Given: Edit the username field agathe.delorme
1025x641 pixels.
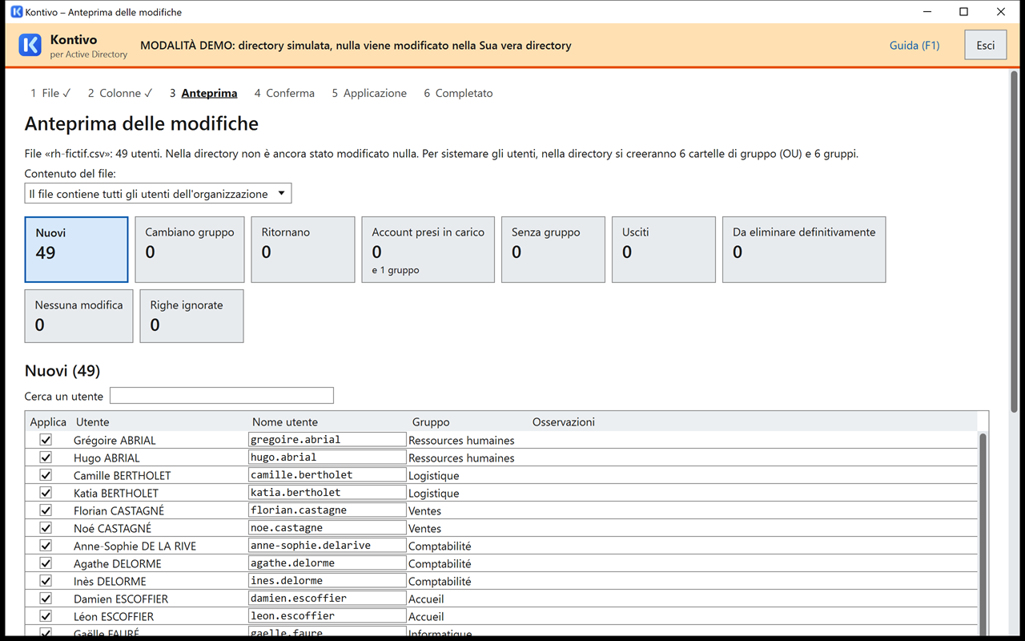Looking at the screenshot, I should [x=327, y=563].
